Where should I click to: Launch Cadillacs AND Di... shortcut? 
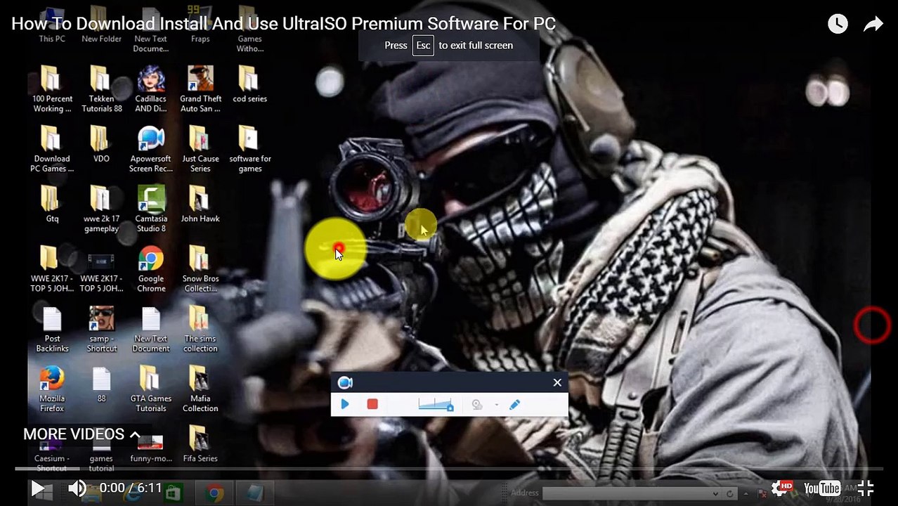coord(150,89)
